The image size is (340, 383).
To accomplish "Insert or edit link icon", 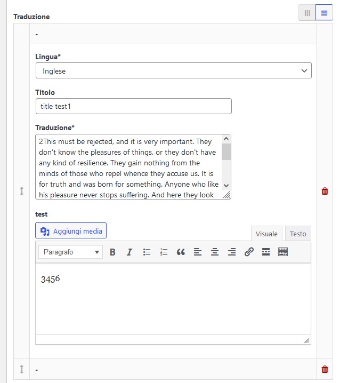I will (249, 252).
